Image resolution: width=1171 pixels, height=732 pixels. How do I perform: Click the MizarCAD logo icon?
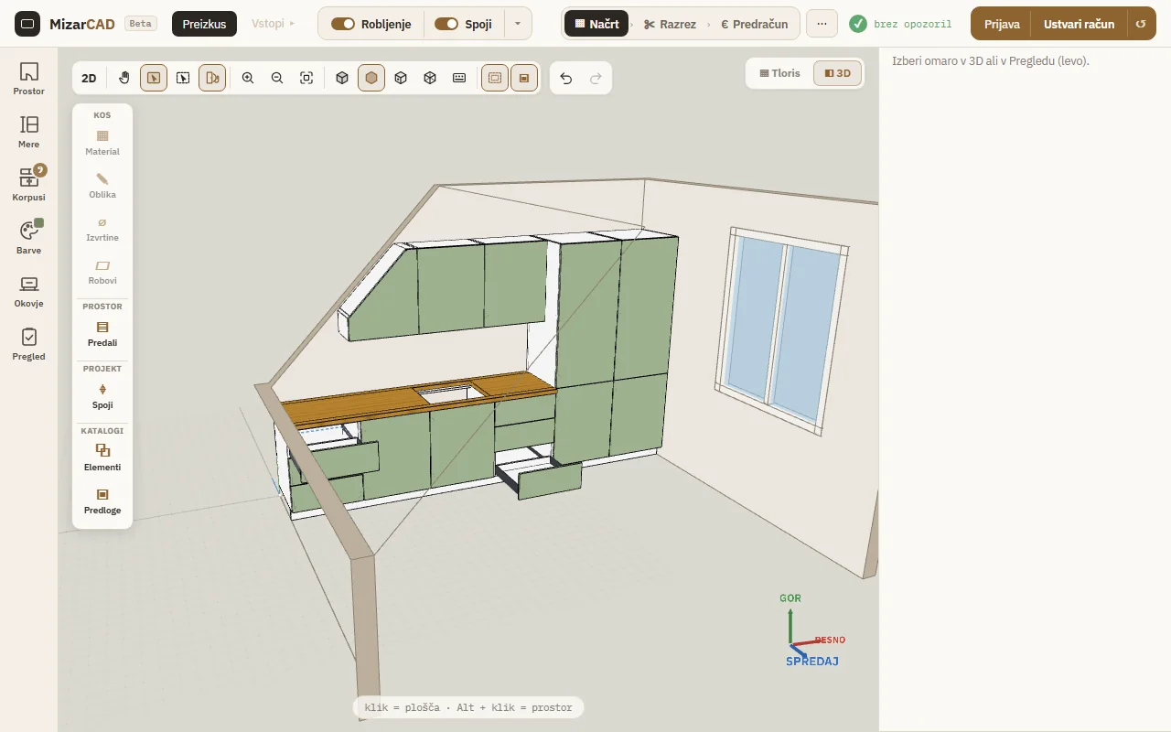(x=27, y=24)
